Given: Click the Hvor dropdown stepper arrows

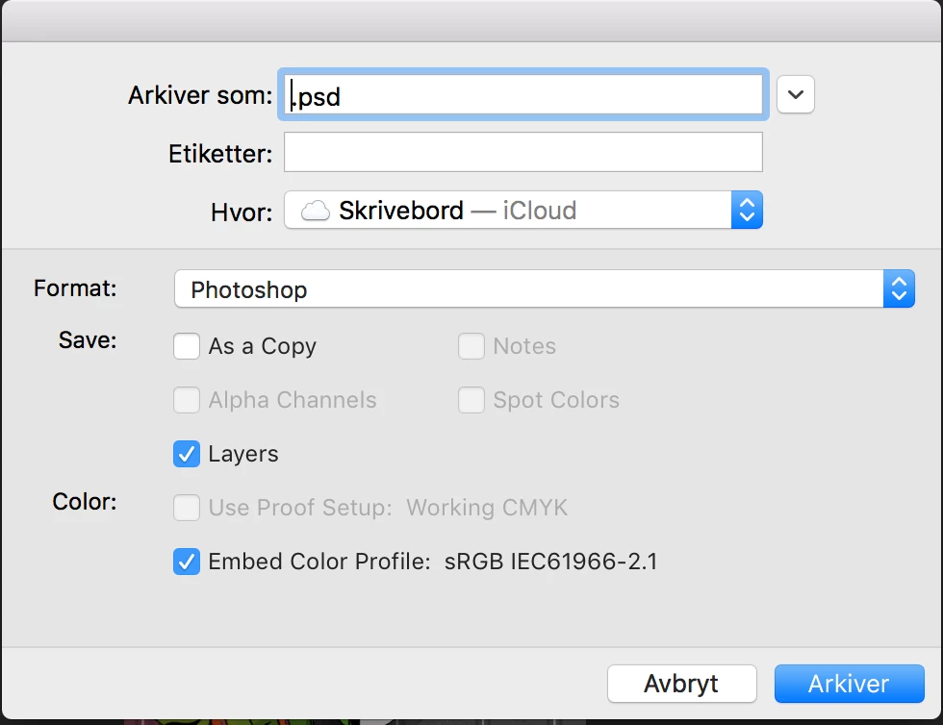Looking at the screenshot, I should click(x=747, y=210).
